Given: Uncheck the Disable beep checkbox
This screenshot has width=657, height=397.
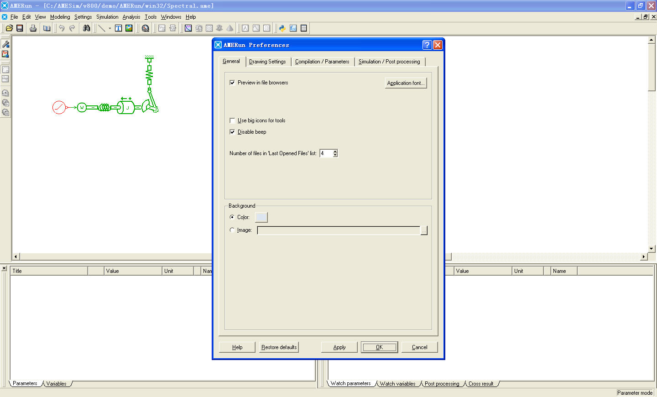Looking at the screenshot, I should 232,132.
